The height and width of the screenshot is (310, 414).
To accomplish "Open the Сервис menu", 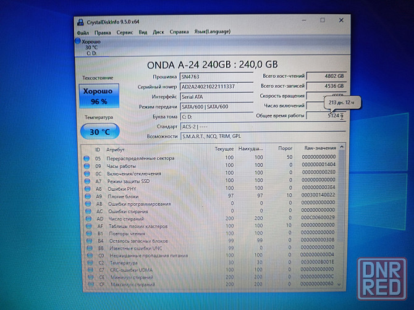I will click(125, 32).
